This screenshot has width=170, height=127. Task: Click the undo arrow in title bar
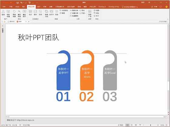coord(21,3)
